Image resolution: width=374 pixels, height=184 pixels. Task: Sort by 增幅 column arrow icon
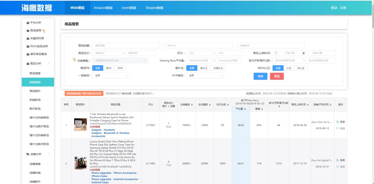tap(262, 109)
